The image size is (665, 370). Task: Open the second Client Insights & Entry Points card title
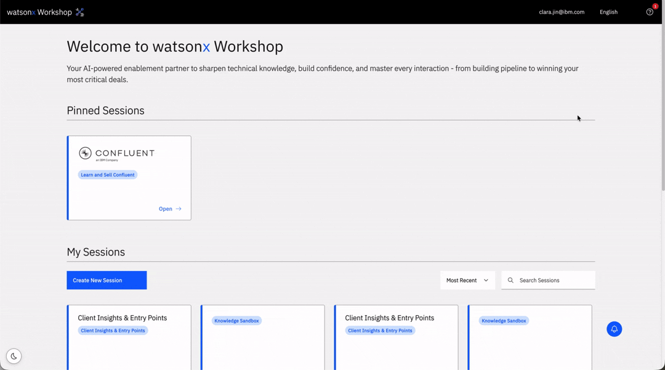pyautogui.click(x=389, y=318)
